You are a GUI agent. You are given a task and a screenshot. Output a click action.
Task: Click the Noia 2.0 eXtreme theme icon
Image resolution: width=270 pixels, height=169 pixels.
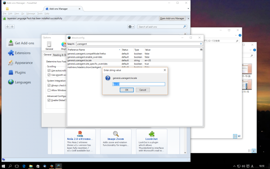[80, 134]
